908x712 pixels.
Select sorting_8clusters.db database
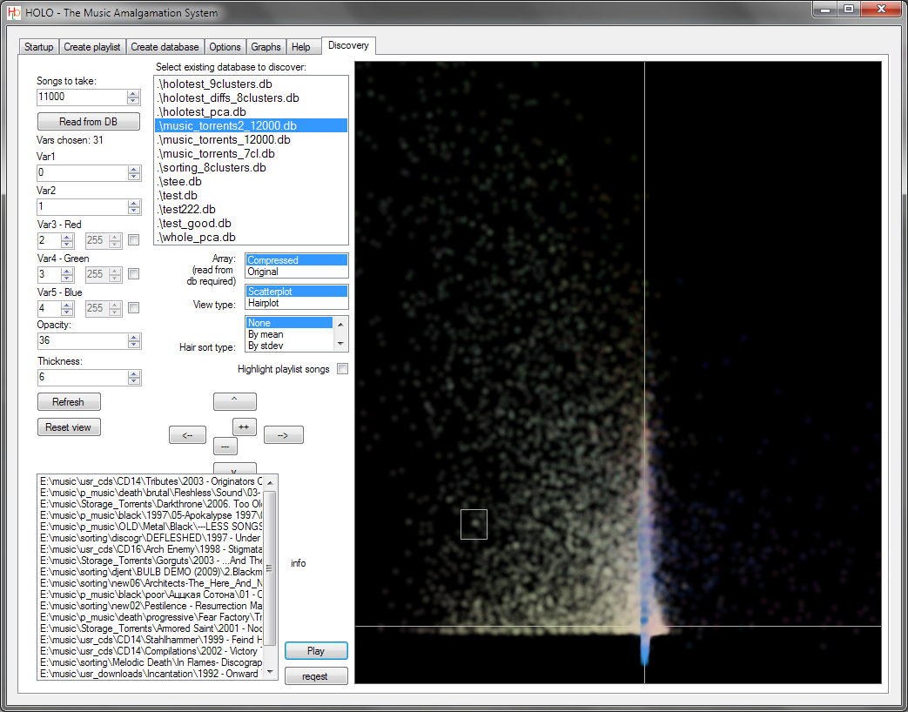click(252, 167)
